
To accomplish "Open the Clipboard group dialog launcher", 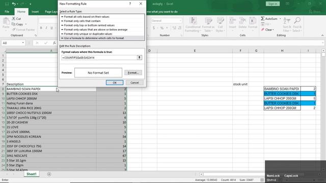I will click(36, 35).
